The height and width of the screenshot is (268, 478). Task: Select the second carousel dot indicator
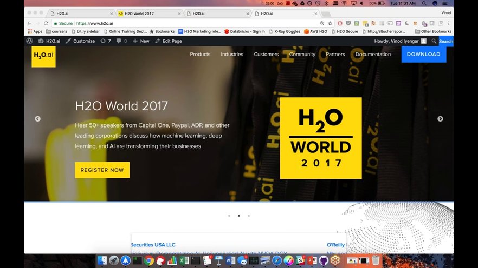pyautogui.click(x=239, y=216)
